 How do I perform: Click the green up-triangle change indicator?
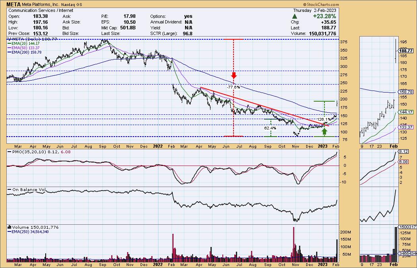click(295, 17)
